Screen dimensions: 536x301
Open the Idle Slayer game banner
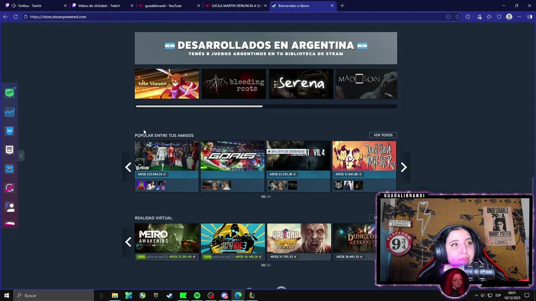pos(167,84)
